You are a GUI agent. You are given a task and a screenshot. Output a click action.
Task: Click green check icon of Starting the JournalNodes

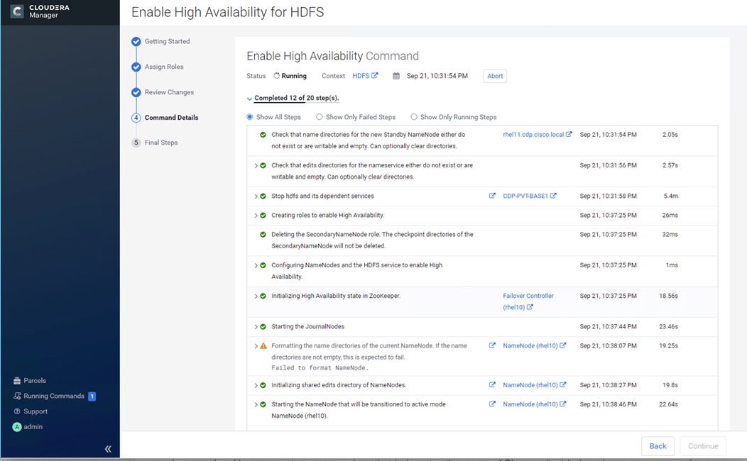[x=263, y=326]
